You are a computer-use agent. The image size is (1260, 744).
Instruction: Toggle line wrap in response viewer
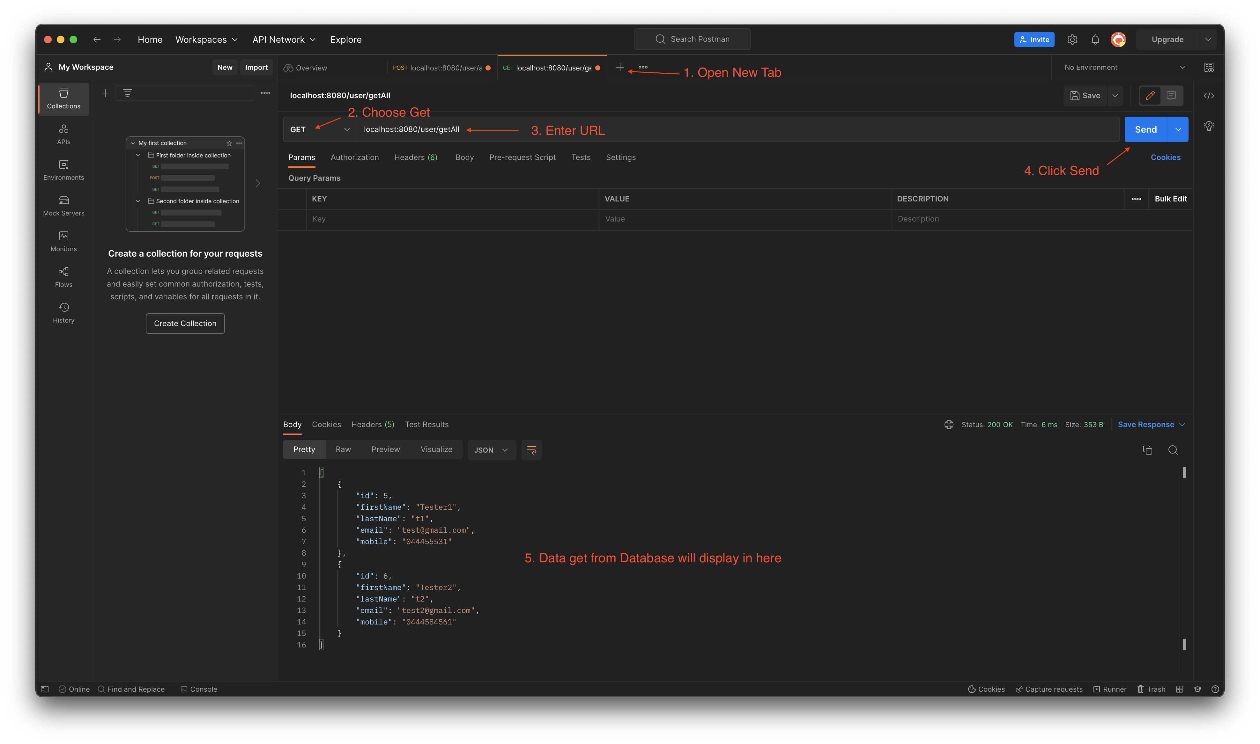[x=531, y=450]
